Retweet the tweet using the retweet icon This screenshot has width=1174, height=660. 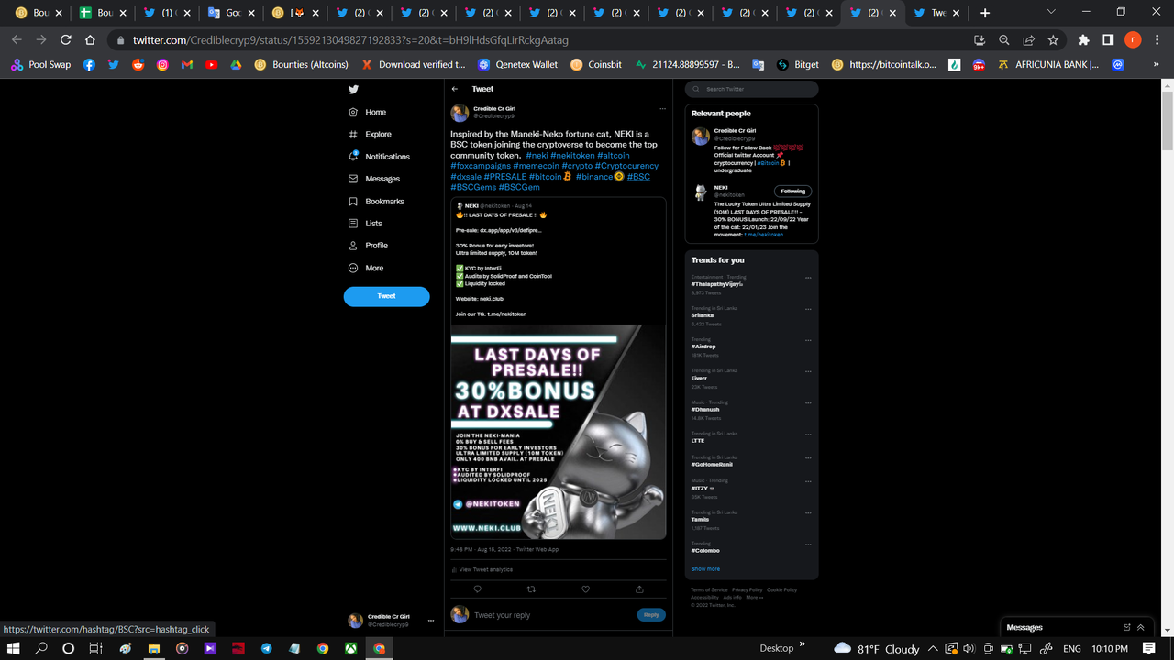click(x=531, y=589)
